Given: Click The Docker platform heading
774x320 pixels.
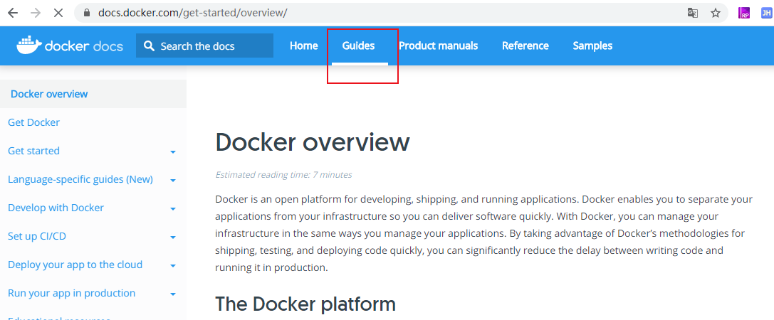Looking at the screenshot, I should 305,304.
